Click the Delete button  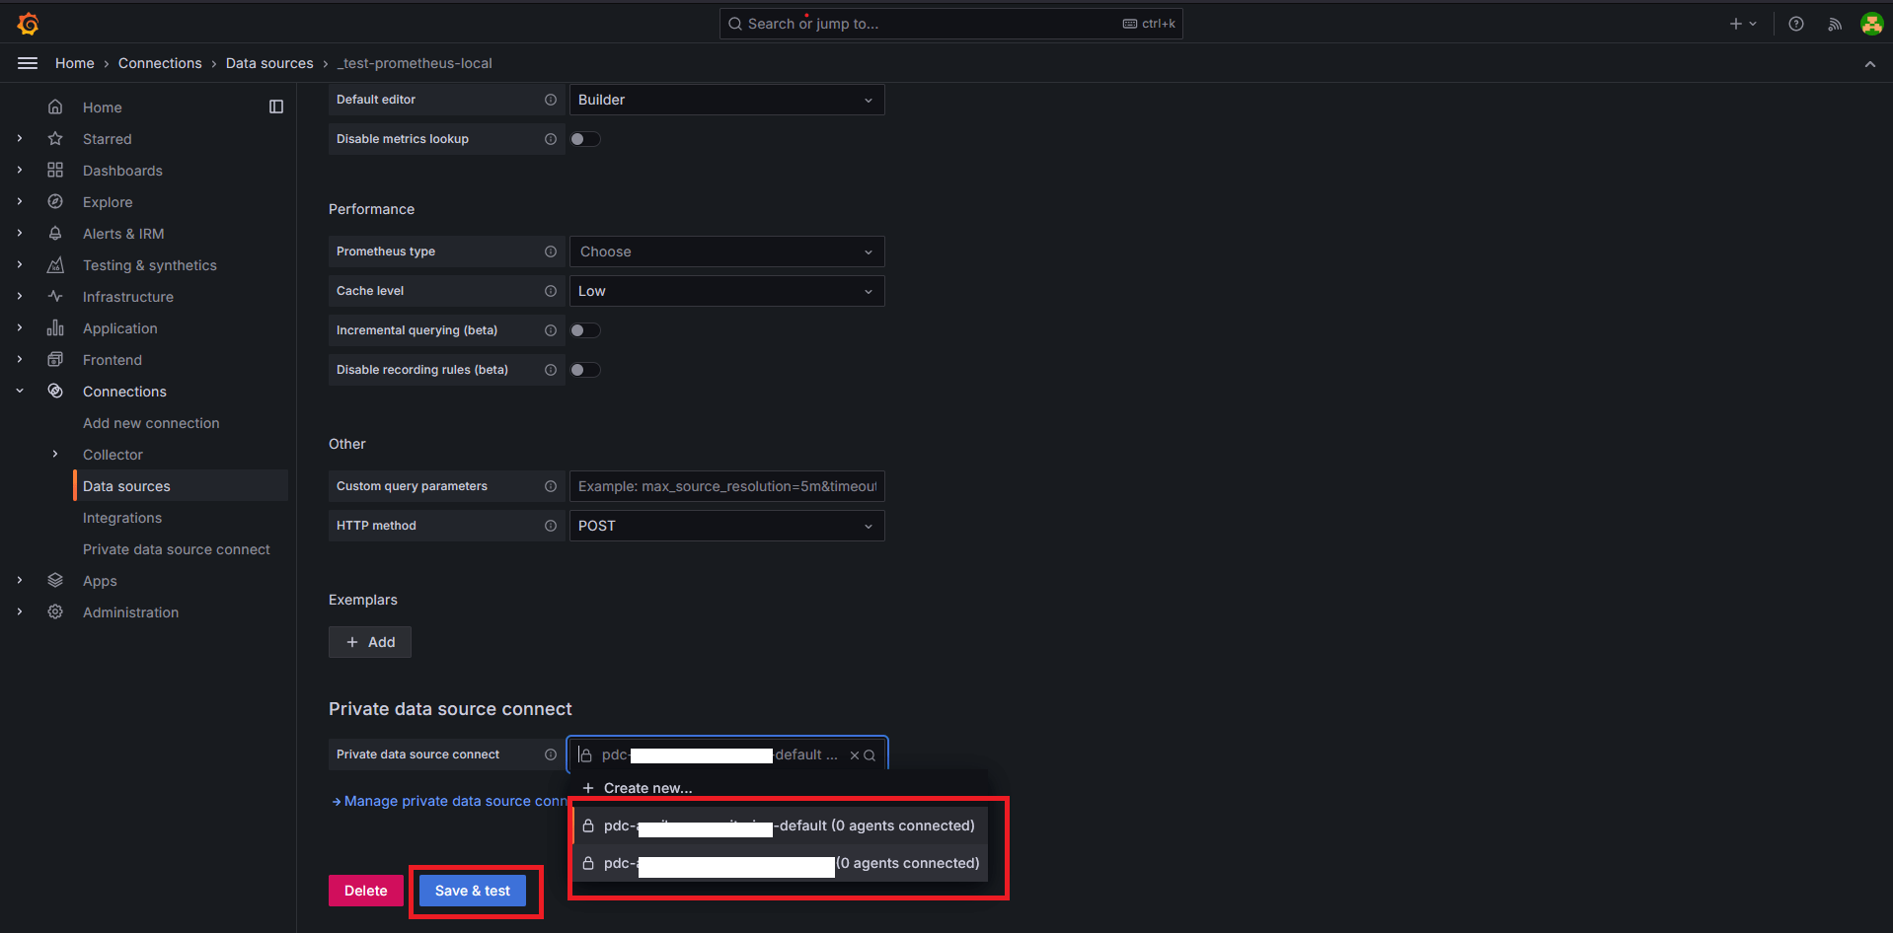coord(366,891)
